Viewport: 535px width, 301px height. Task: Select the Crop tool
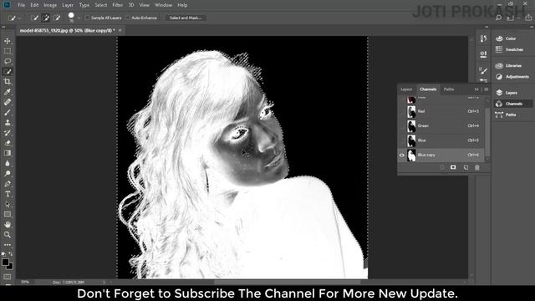[x=8, y=82]
